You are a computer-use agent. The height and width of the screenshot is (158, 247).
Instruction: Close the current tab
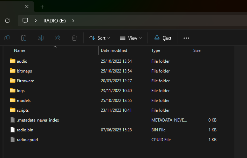click(27, 7)
